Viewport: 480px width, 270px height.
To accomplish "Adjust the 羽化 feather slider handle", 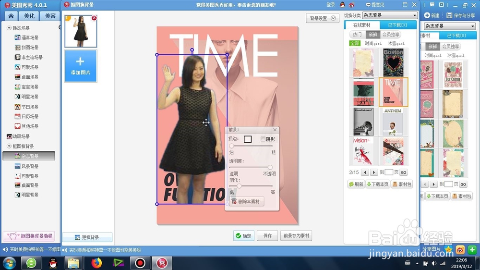I will pyautogui.click(x=239, y=186).
